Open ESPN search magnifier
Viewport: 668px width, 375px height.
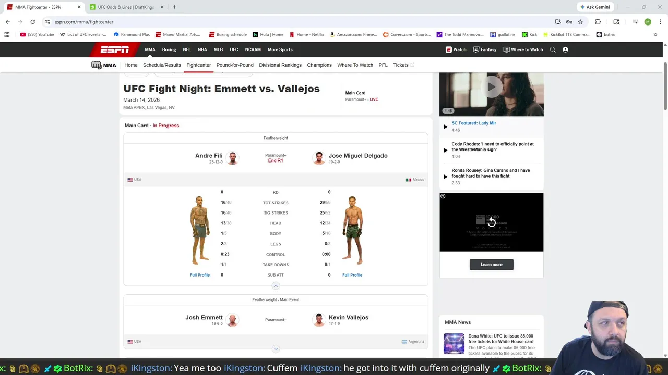click(553, 49)
